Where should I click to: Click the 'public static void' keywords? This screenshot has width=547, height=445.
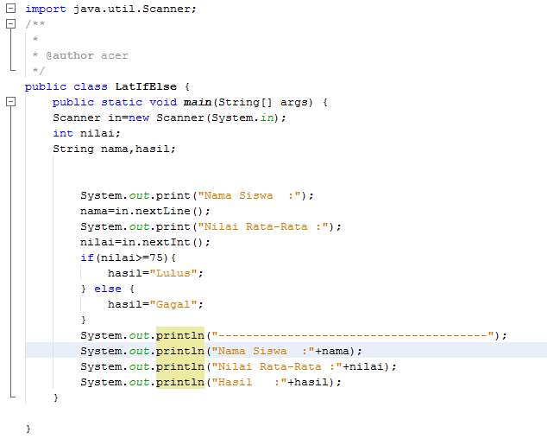click(x=115, y=102)
